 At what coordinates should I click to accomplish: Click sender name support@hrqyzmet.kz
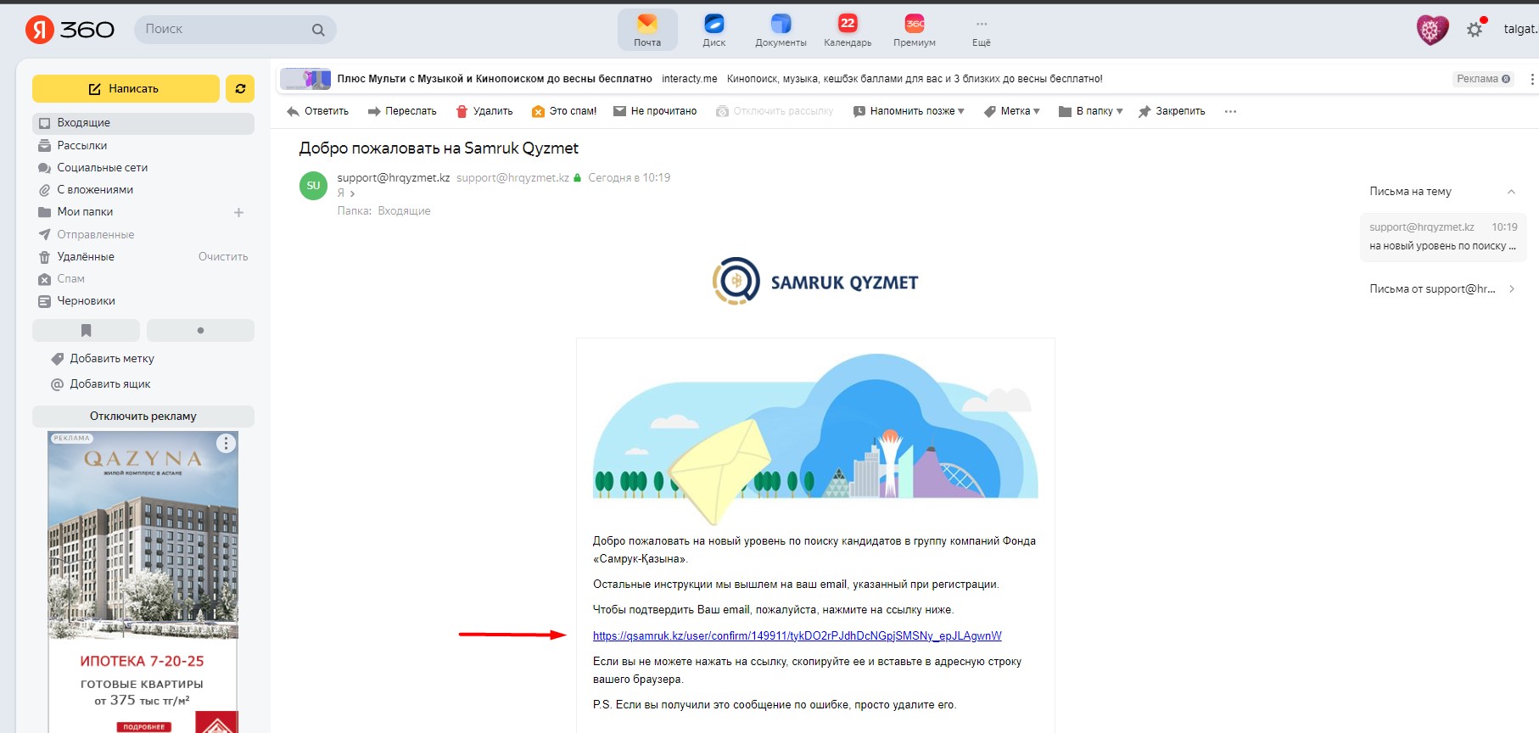click(394, 178)
